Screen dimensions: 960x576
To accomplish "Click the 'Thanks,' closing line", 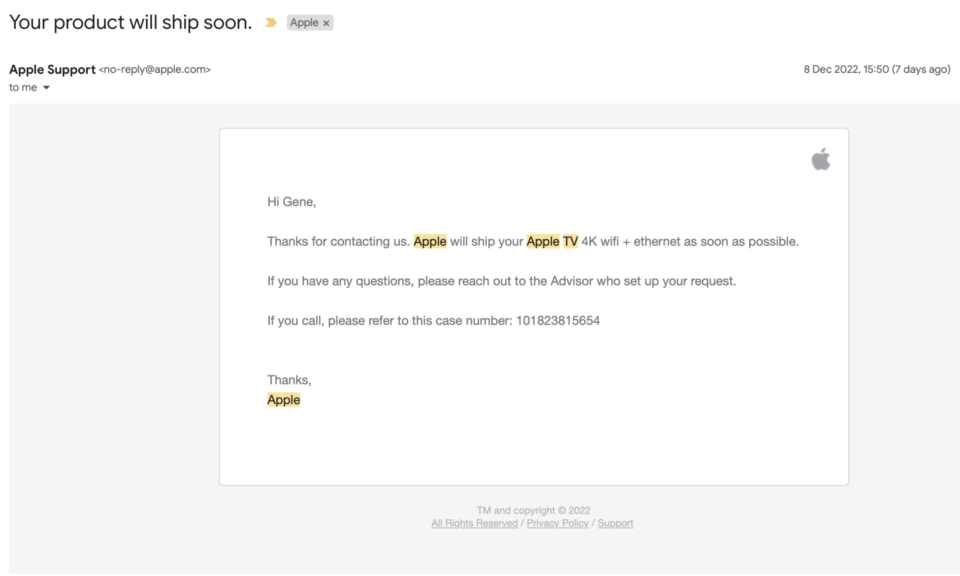I will [289, 380].
